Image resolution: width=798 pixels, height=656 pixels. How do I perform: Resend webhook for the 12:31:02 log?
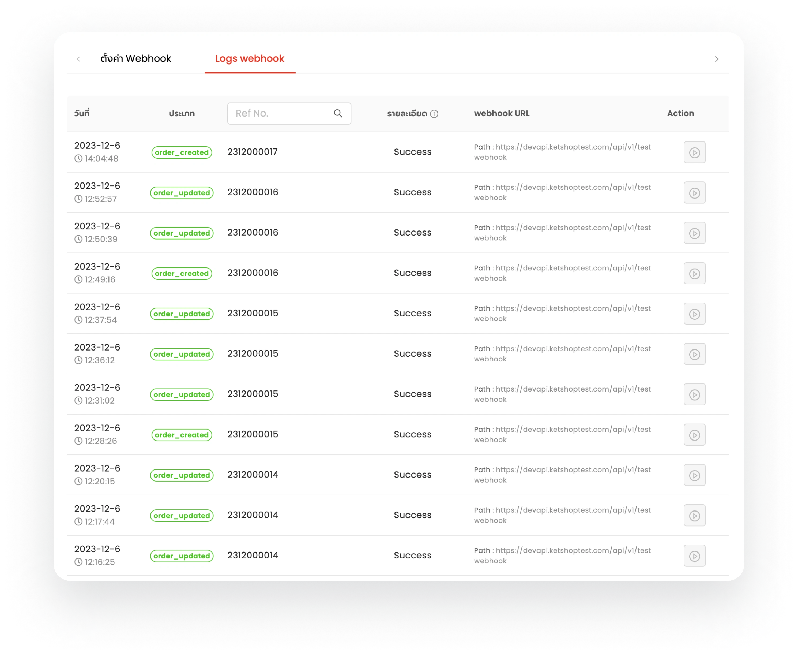[694, 394]
